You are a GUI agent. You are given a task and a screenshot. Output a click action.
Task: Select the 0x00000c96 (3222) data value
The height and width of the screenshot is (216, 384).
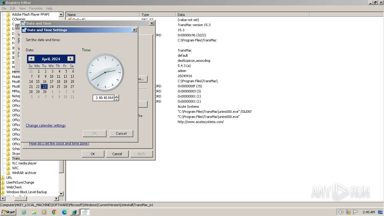tap(191, 35)
